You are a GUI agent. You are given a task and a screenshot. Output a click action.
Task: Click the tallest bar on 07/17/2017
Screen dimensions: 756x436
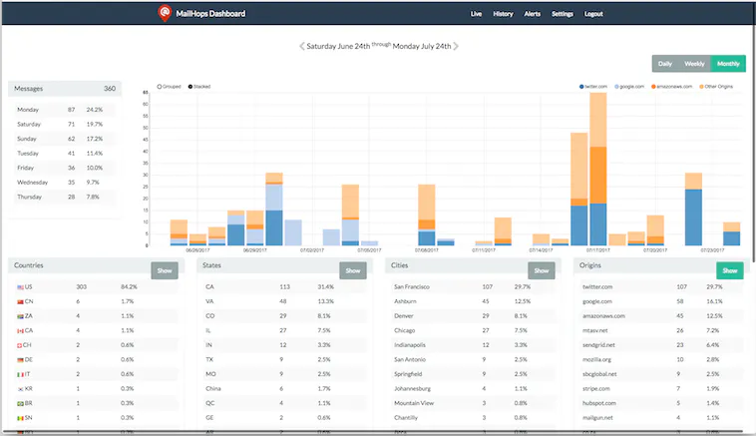(598, 169)
